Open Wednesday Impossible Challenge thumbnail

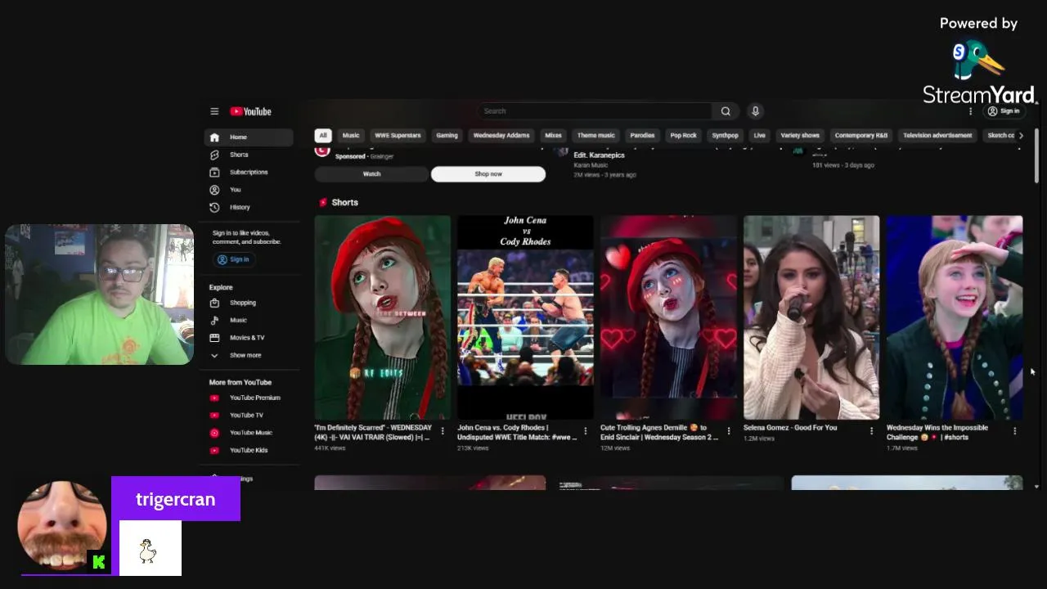point(955,317)
